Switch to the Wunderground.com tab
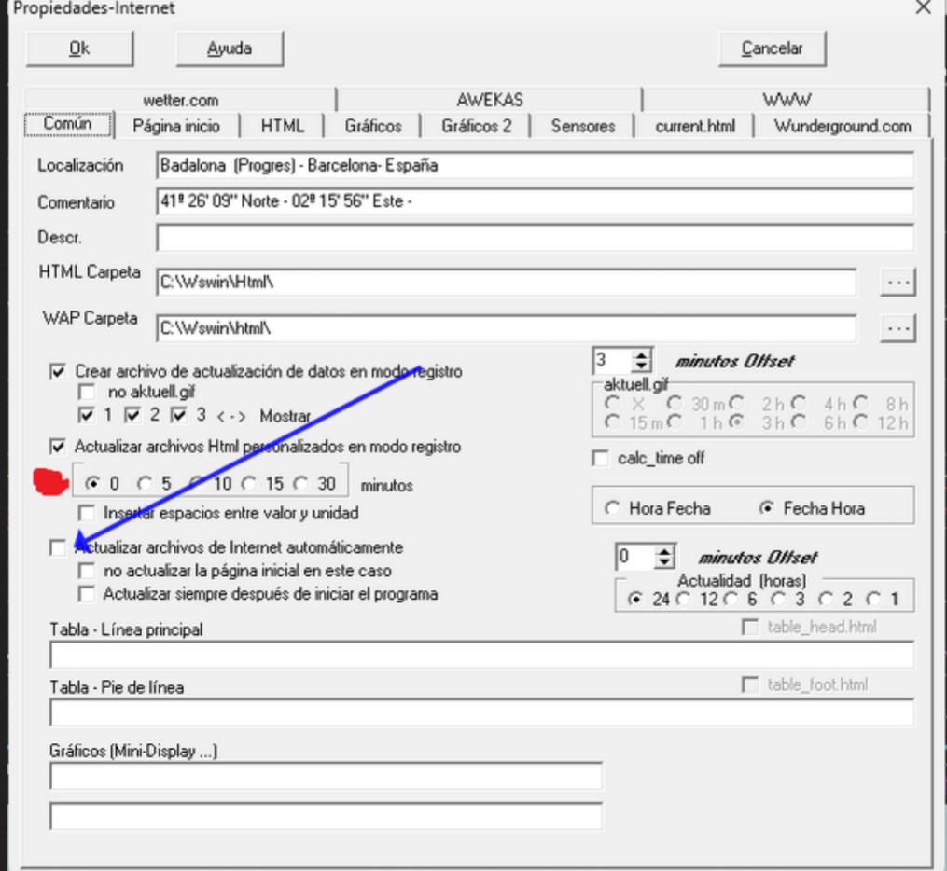947x871 pixels. [842, 126]
